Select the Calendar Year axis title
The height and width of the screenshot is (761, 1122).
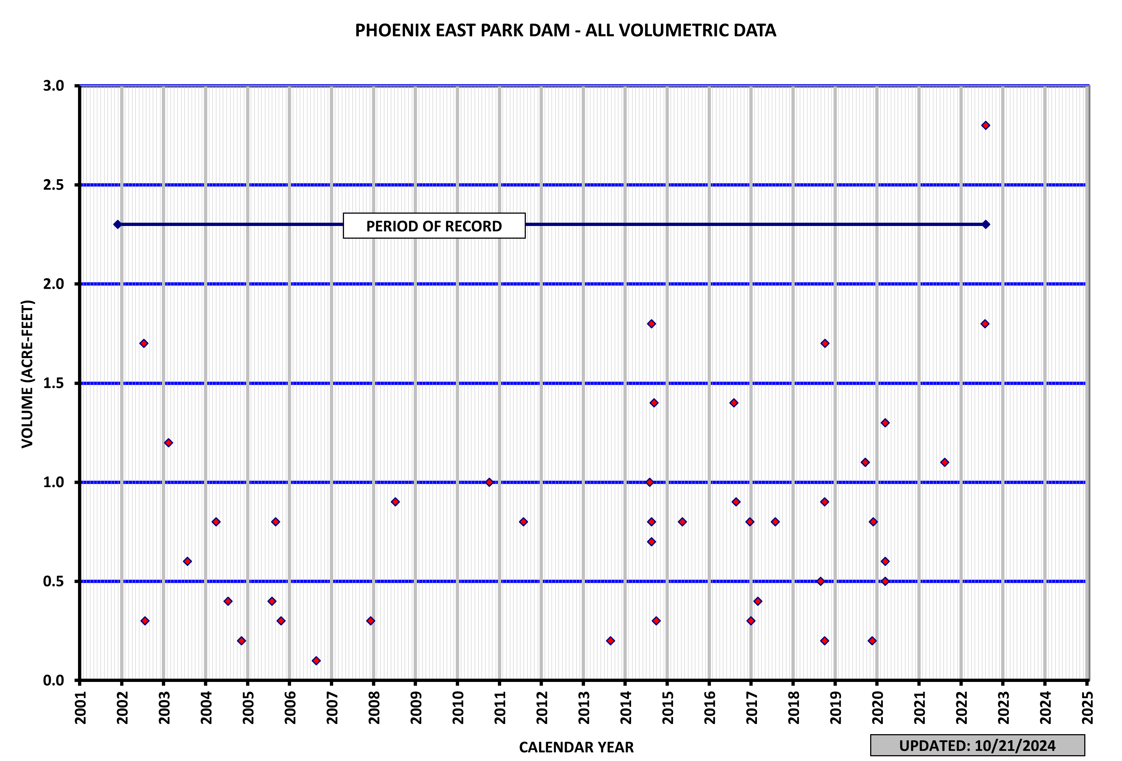pos(576,747)
